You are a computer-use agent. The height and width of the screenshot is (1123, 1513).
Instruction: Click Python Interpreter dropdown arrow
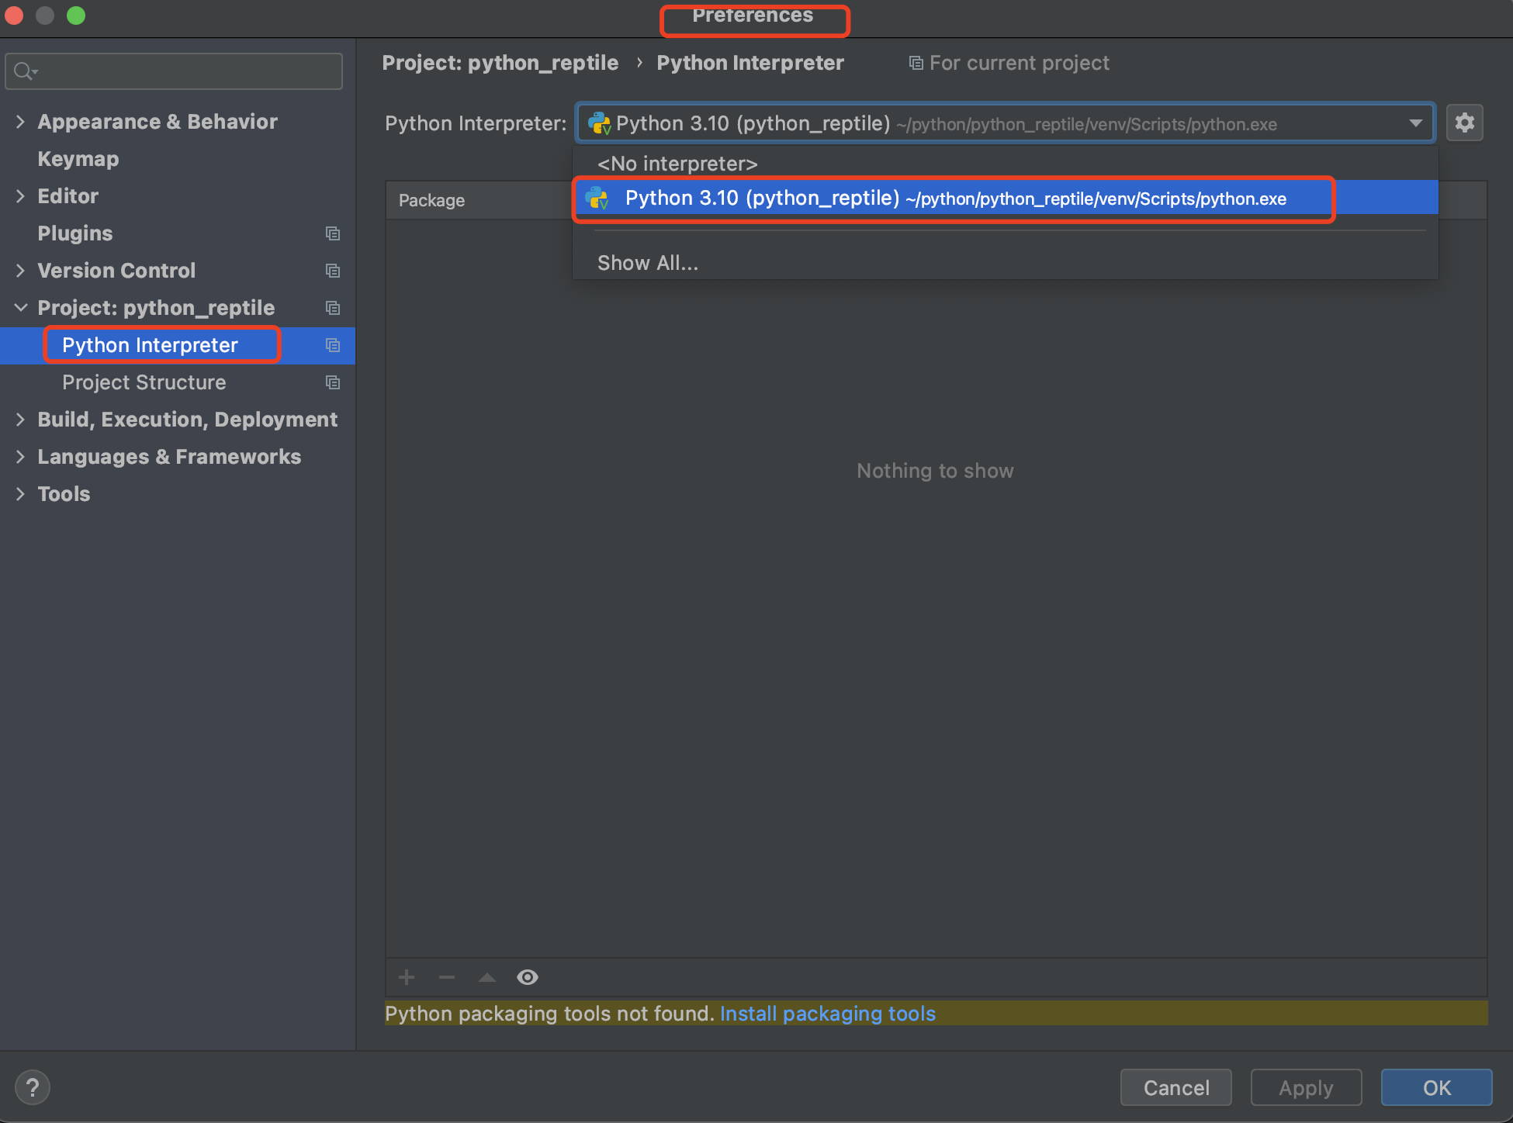pyautogui.click(x=1415, y=123)
